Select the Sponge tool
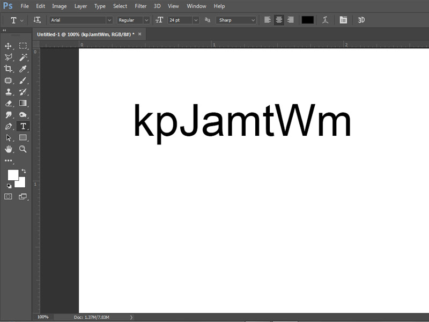429x322 pixels. pos(23,115)
